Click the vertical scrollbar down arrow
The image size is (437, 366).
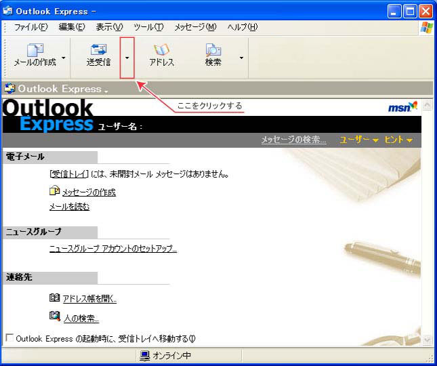[427, 340]
